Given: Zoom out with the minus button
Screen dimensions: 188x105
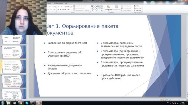Looking at the screenshot, I should [173, 100].
